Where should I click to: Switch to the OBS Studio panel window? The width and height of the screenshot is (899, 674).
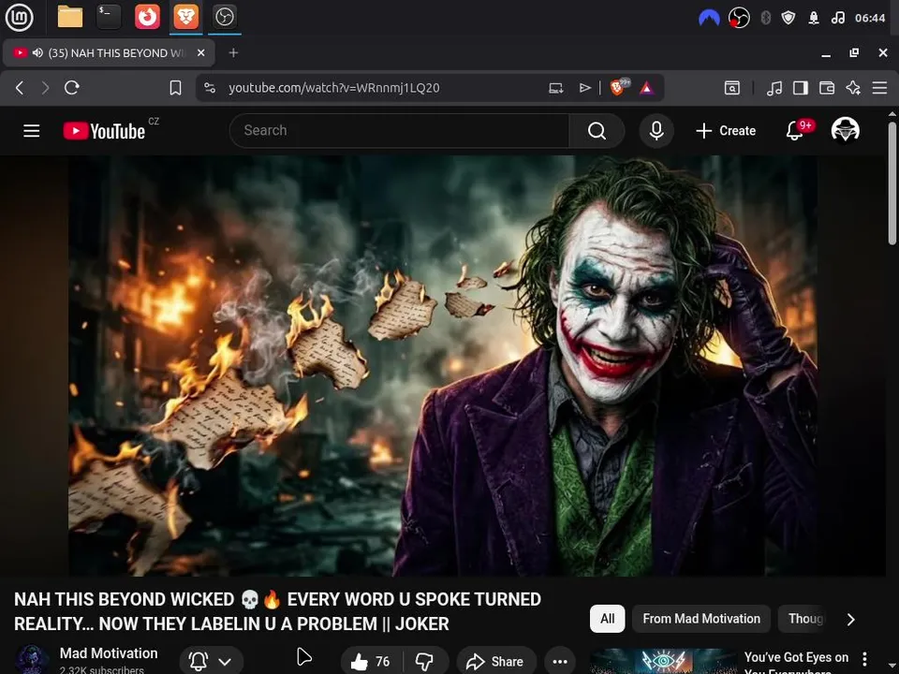pos(224,17)
